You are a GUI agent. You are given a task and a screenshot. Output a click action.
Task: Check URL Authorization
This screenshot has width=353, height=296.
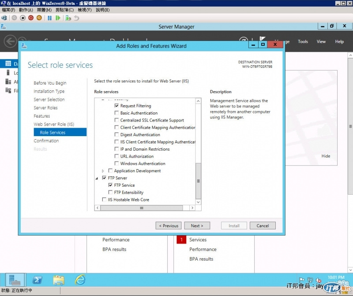coord(116,156)
